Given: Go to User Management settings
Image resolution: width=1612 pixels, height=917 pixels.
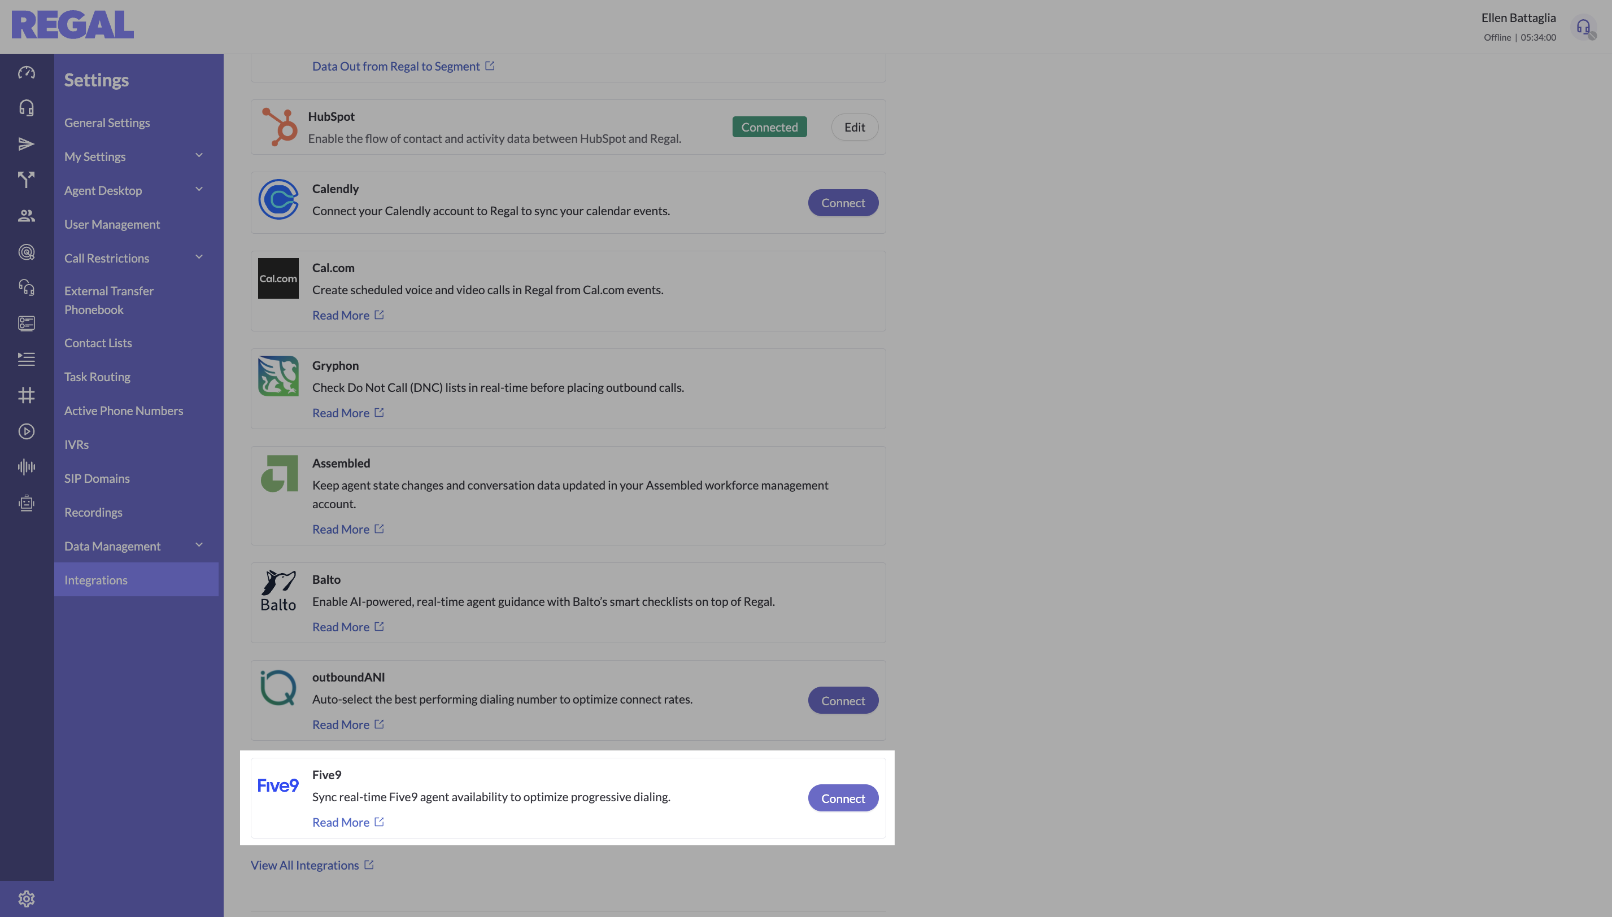Looking at the screenshot, I should [112, 224].
